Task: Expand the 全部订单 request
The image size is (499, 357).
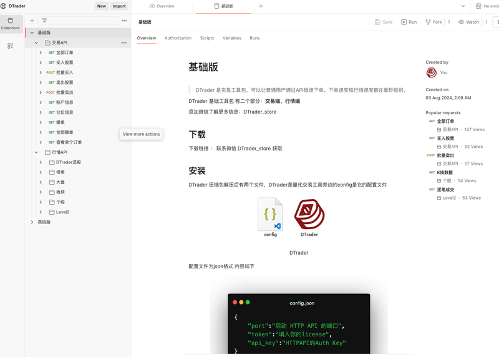Action: coord(41,52)
